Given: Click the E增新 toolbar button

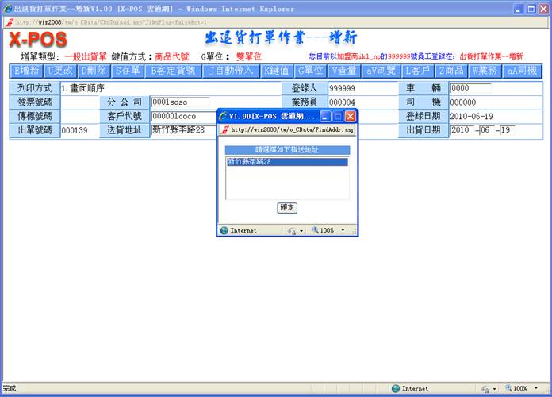Looking at the screenshot, I should click(26, 71).
